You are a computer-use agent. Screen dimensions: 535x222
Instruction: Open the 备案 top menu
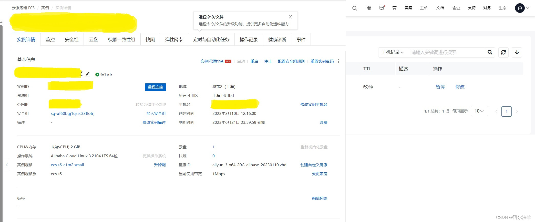point(408,8)
